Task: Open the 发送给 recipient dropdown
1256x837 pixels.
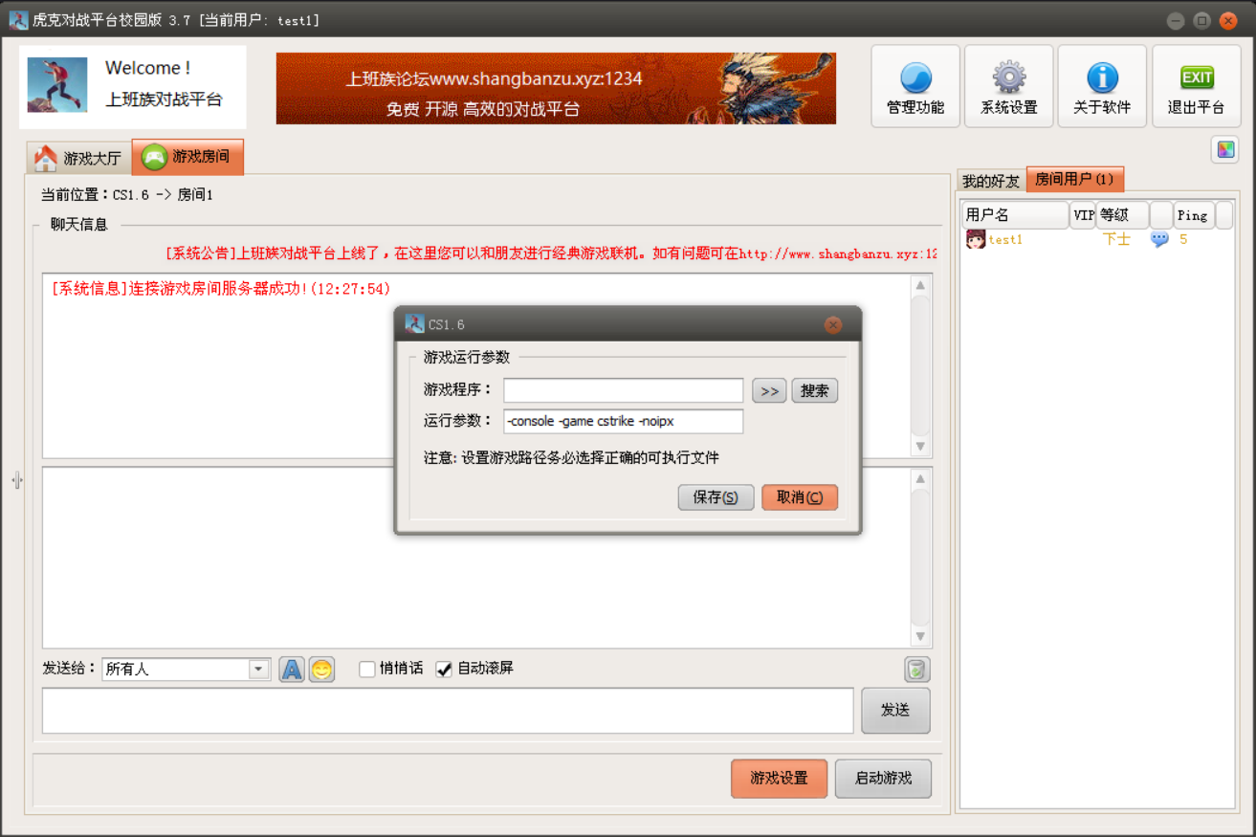Action: tap(258, 669)
